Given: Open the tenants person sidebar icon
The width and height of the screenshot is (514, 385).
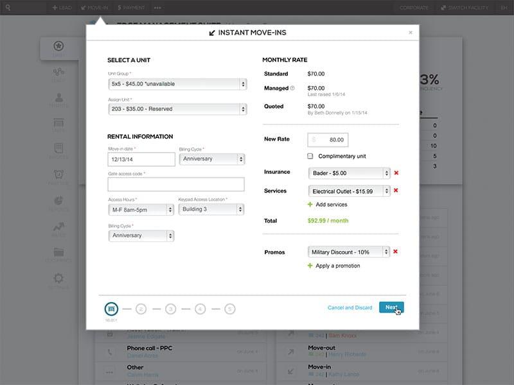Looking at the screenshot, I should 58,98.
